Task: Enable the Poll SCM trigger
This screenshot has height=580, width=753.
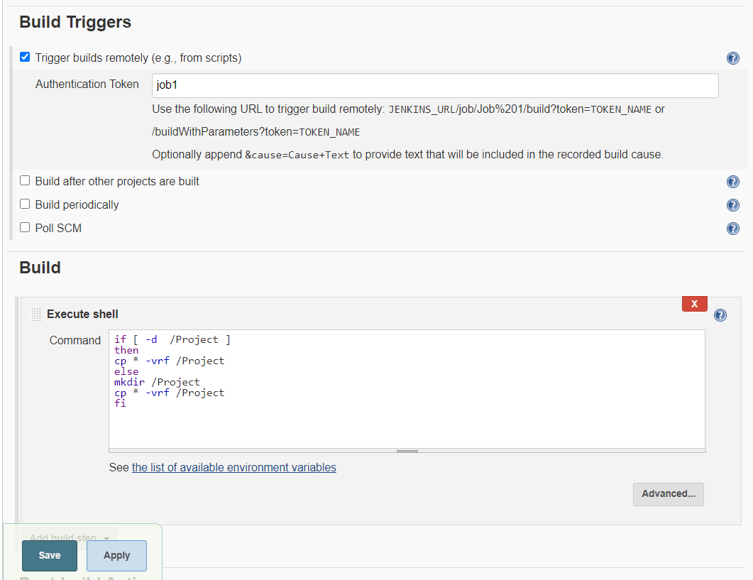Action: pyautogui.click(x=24, y=228)
